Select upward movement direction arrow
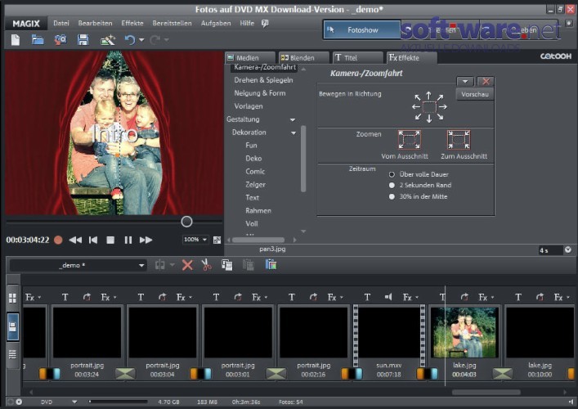 428,96
